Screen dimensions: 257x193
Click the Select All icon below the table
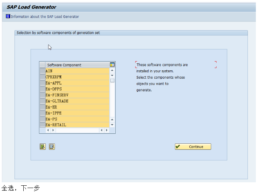(x=42, y=146)
